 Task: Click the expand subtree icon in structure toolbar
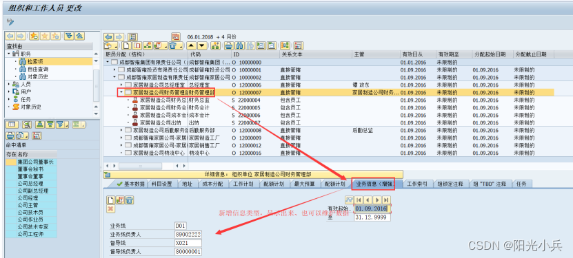[x=261, y=46]
